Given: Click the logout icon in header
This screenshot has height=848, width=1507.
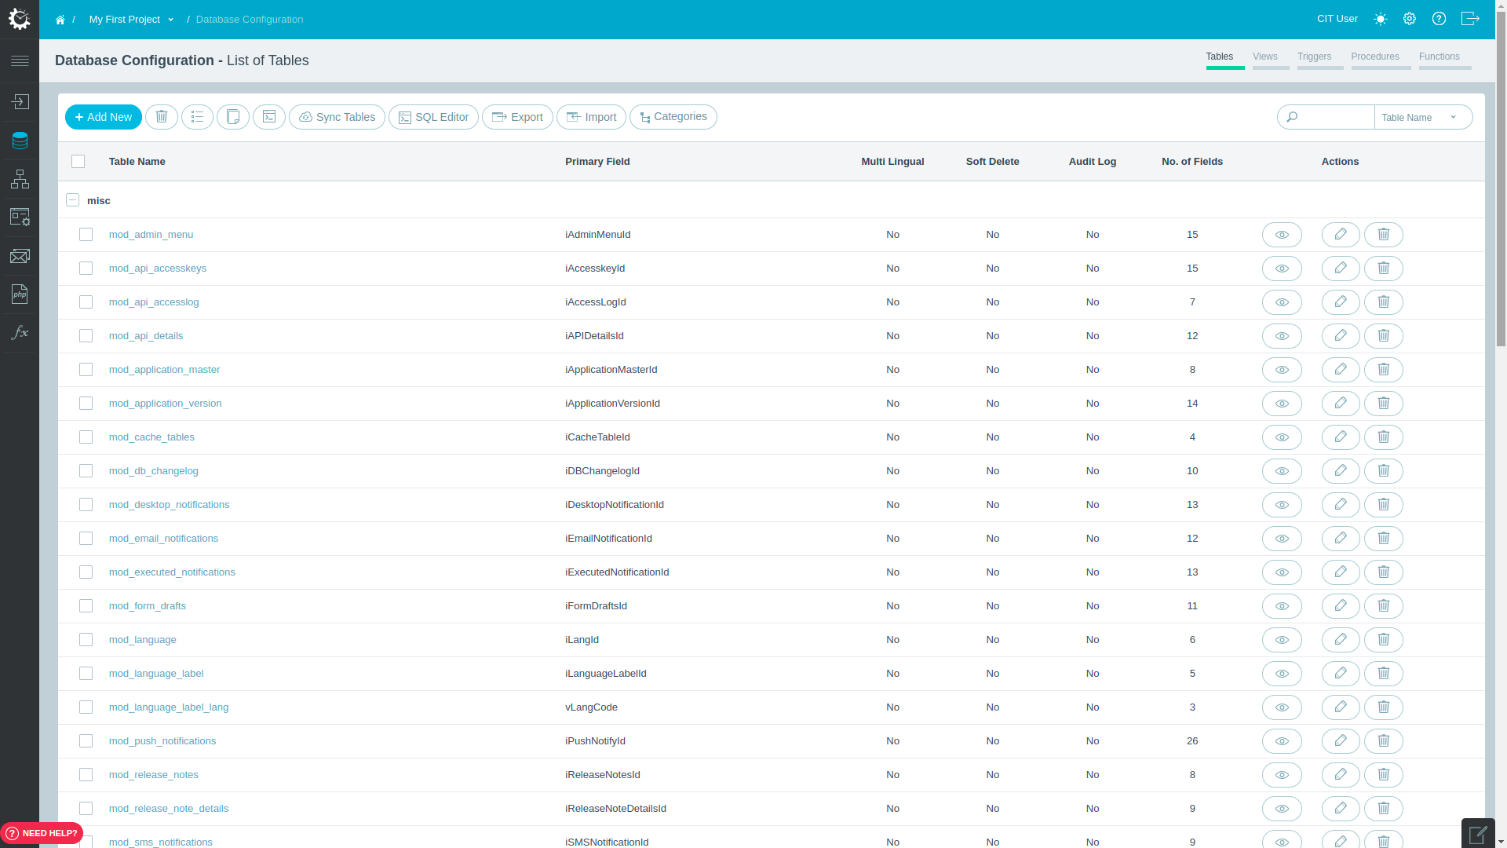Looking at the screenshot, I should point(1470,19).
